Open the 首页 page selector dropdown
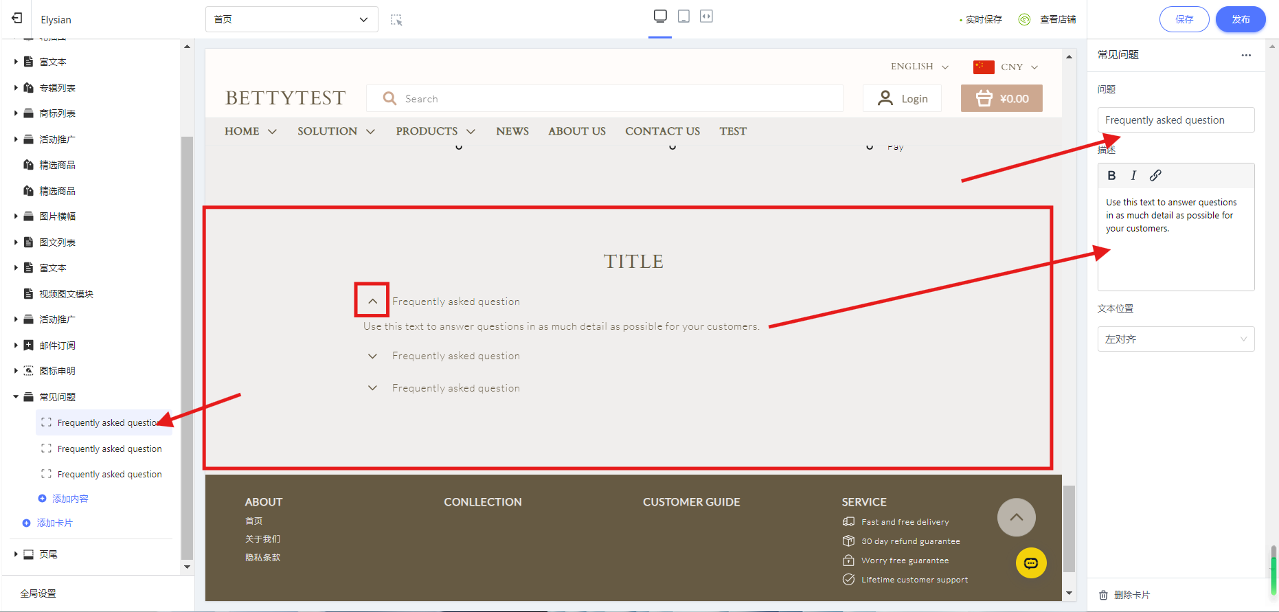Screen dimensions: 1279x612 [x=291, y=19]
